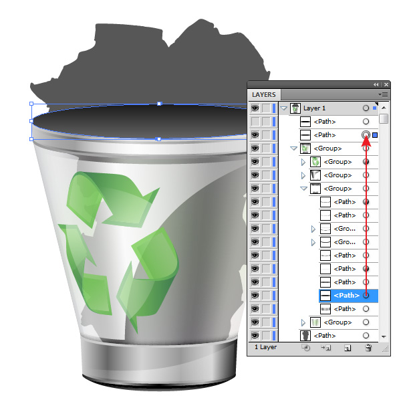Select the Layer 1 row name
401x408 pixels.
(314, 108)
